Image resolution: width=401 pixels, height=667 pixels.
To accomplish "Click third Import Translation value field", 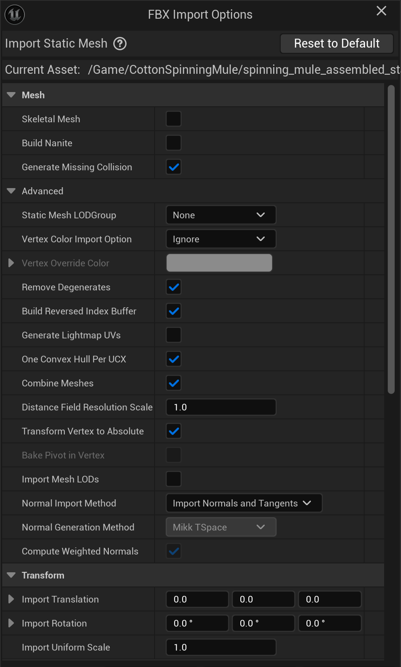I will [x=330, y=599].
